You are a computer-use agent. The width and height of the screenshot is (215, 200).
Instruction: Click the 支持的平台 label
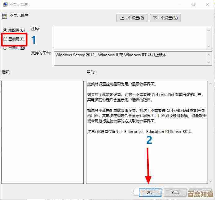(x=41, y=53)
